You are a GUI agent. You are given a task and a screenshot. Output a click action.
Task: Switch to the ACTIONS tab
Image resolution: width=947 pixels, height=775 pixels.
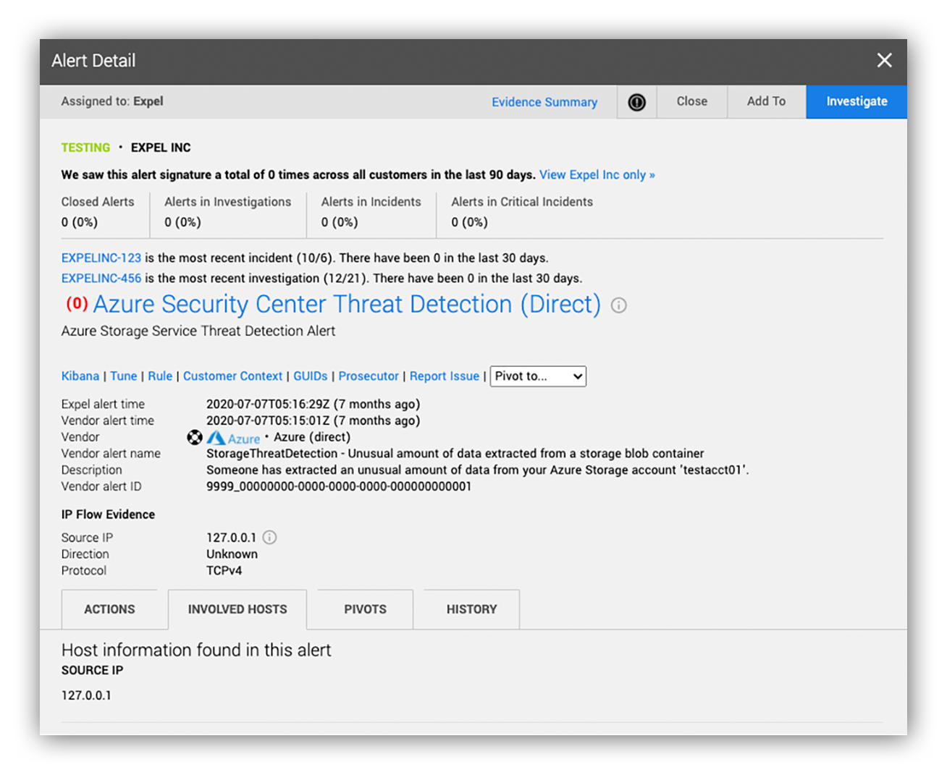[x=109, y=609]
